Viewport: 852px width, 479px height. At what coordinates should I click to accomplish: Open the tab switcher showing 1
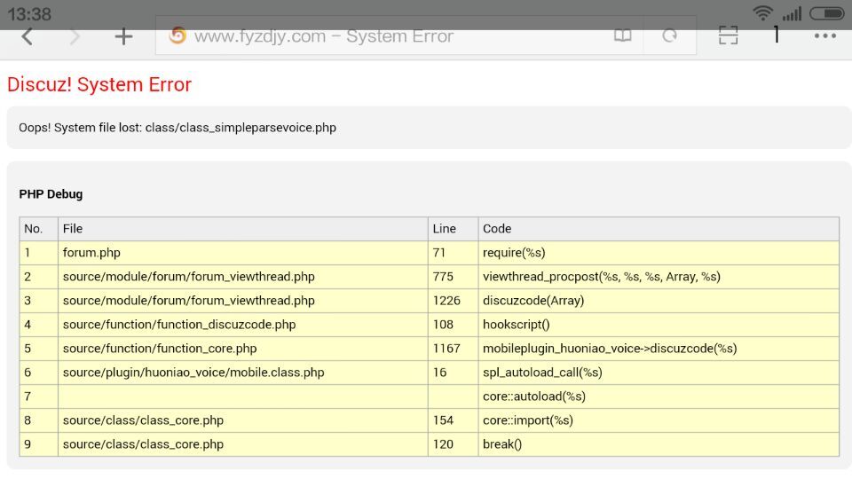(777, 35)
